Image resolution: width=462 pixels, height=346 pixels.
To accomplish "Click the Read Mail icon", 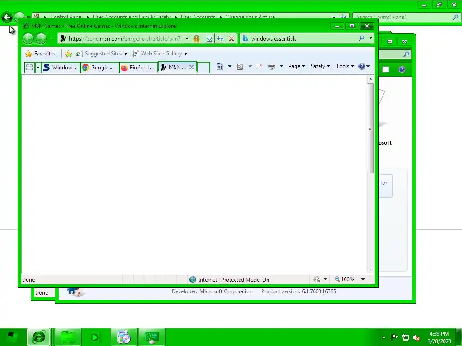I will pos(259,66).
